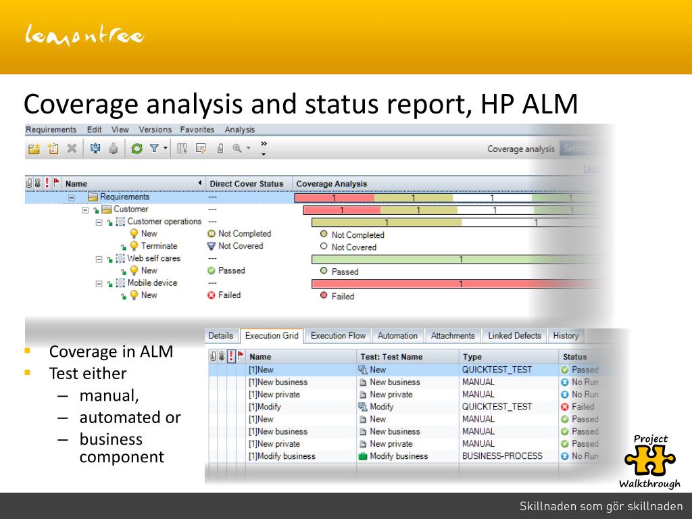
Task: Open the Filter dropdown arrow
Action: point(166,148)
